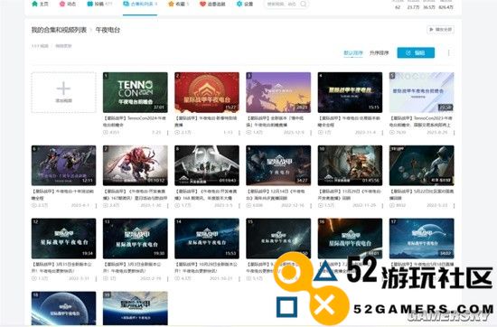Open more options on video 2 card
This screenshot has height=327, width=497.
(239, 133)
